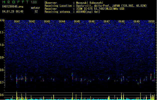
Task: Click the 0650 time marker
Action: coord(152,21)
